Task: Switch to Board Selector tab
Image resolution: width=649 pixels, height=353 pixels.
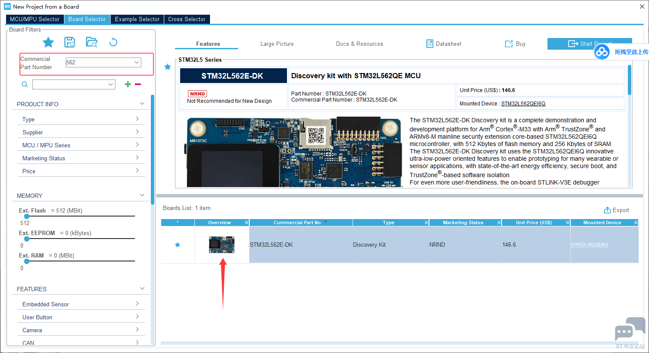Action: coord(87,19)
